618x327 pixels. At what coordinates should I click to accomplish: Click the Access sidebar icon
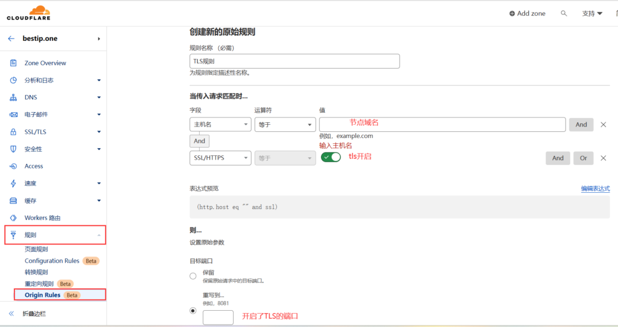[x=13, y=166]
